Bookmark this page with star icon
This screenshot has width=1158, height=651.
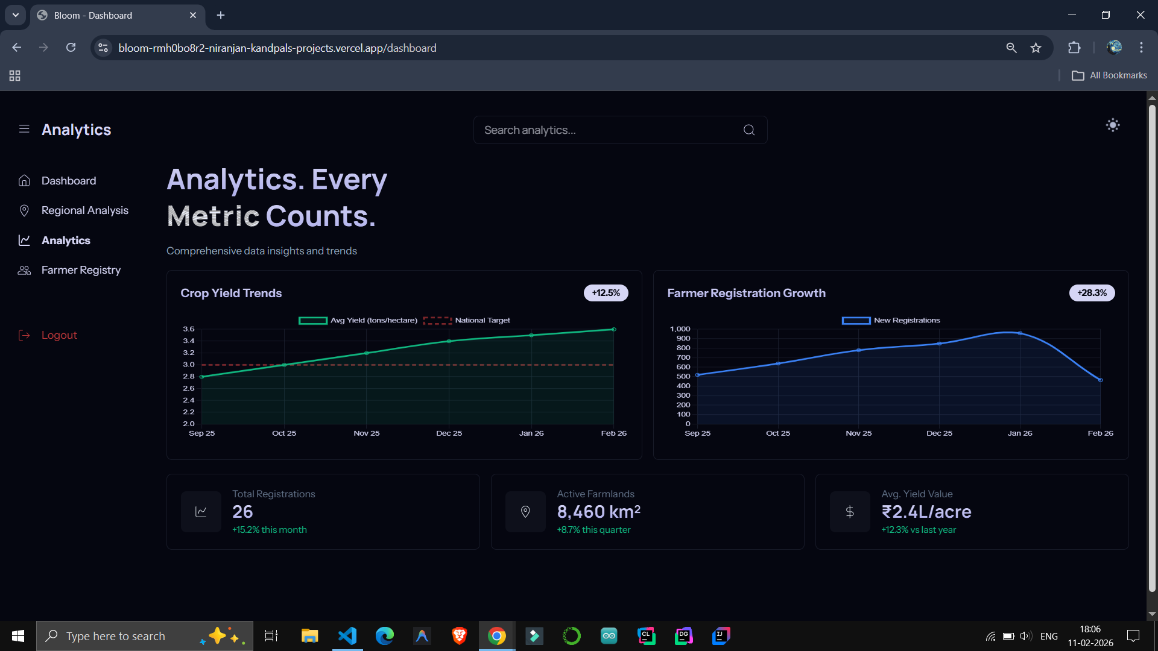click(1036, 48)
